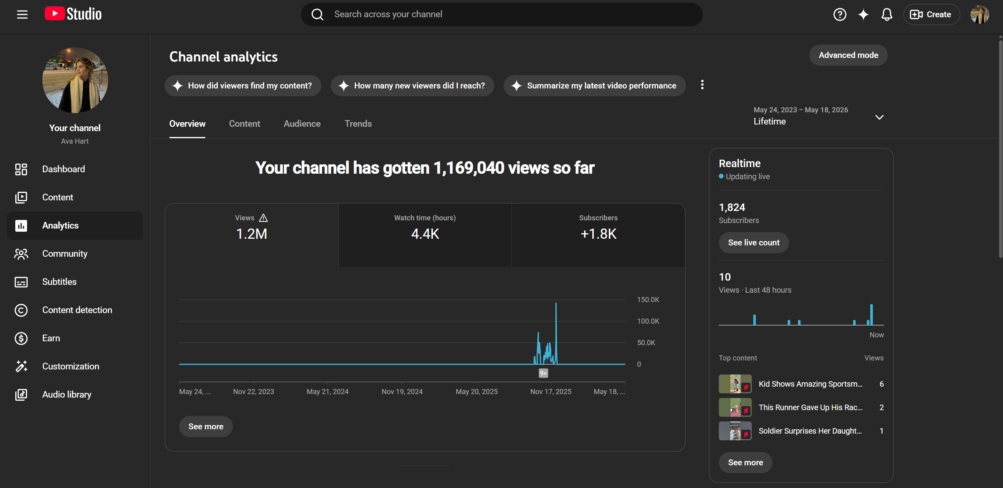Open the Kid Shows Amazing Sportsmanship thumbnail
The height and width of the screenshot is (488, 1003).
pyautogui.click(x=735, y=384)
